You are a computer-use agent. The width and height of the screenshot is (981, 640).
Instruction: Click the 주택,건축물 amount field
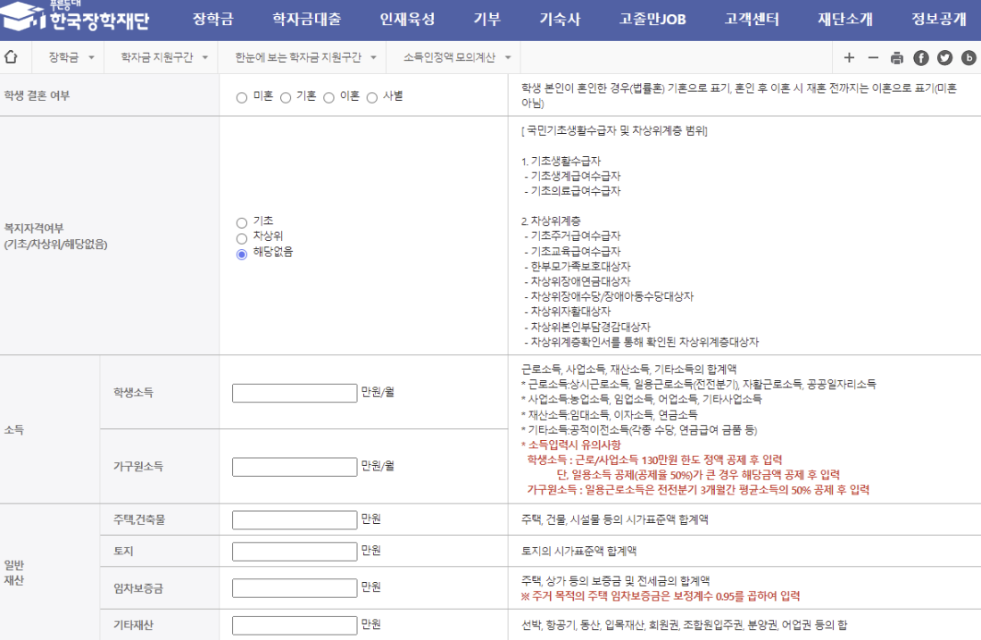295,519
